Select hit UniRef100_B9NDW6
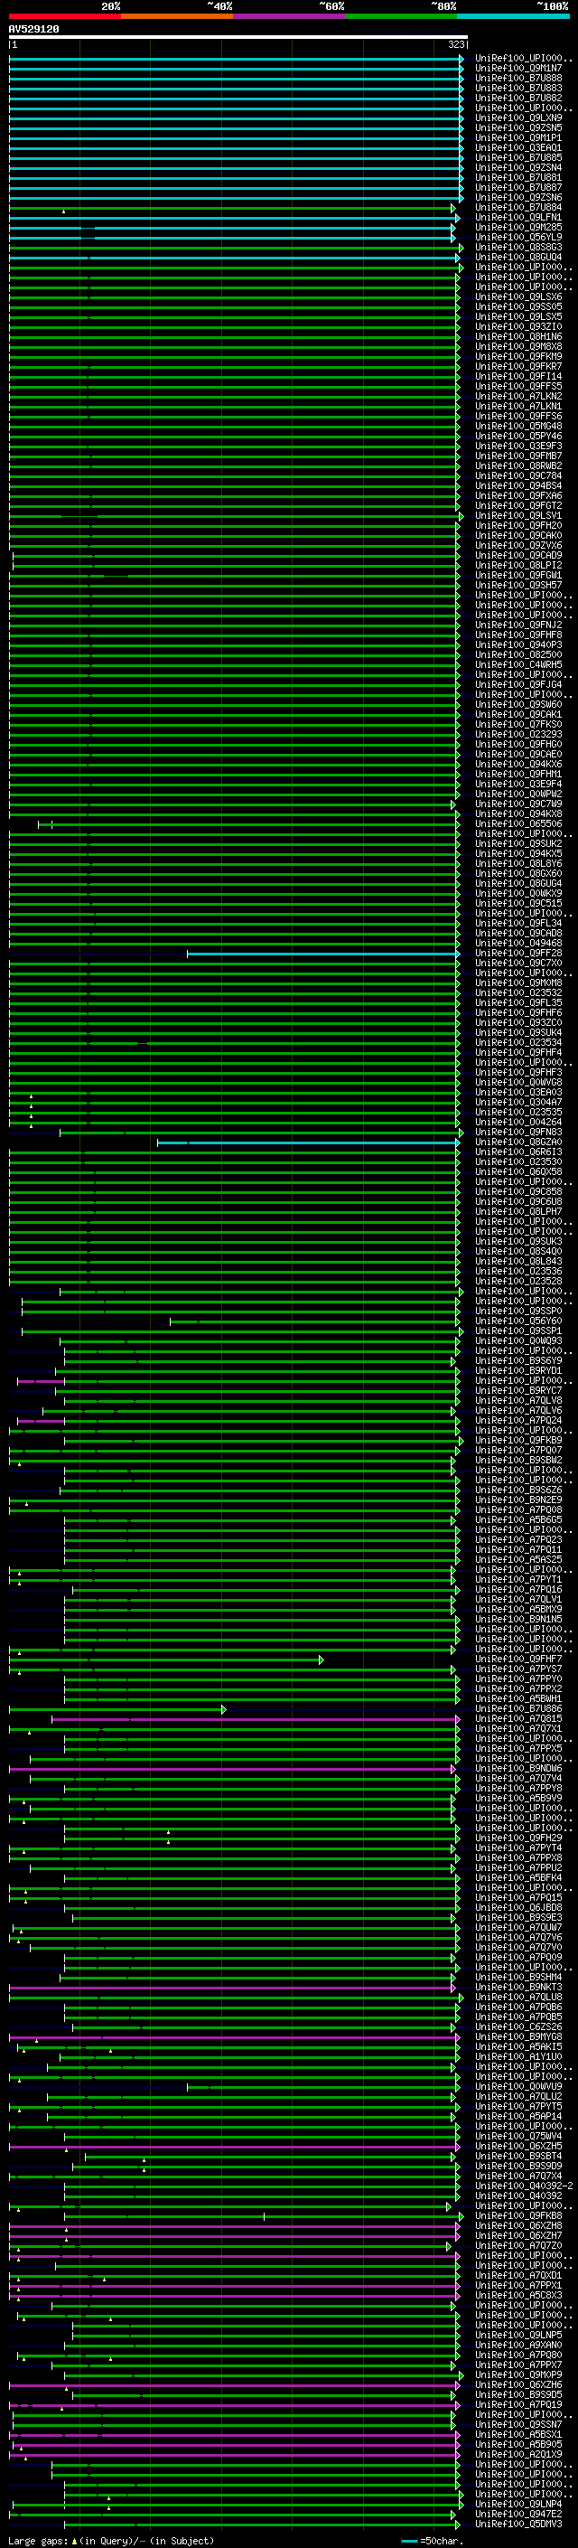Image resolution: width=578 pixels, height=2548 pixels. [x=518, y=1769]
